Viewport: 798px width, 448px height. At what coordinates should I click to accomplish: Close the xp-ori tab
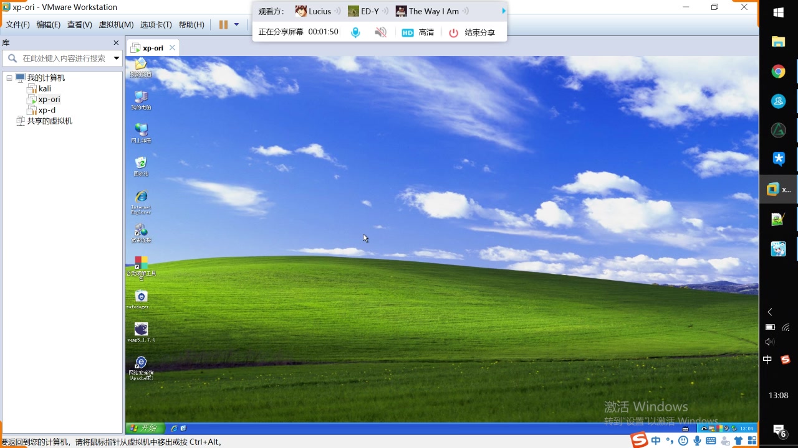point(172,48)
